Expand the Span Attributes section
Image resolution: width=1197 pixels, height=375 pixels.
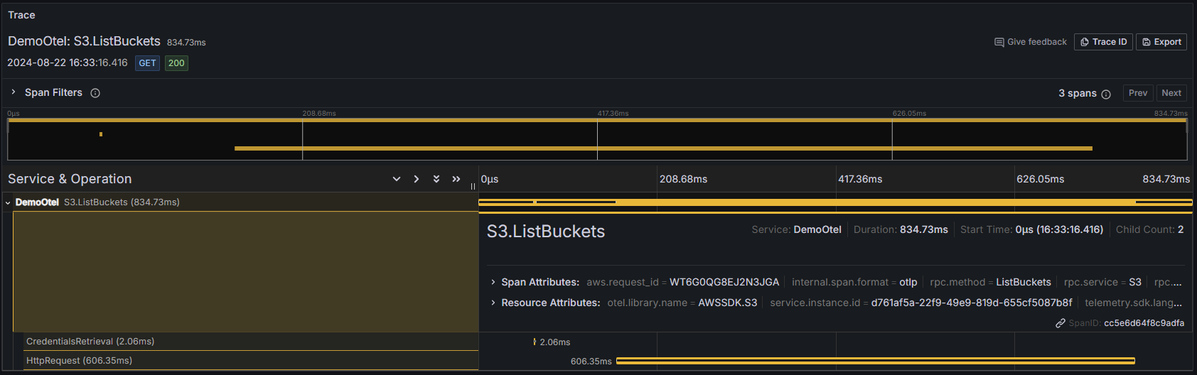tap(493, 282)
